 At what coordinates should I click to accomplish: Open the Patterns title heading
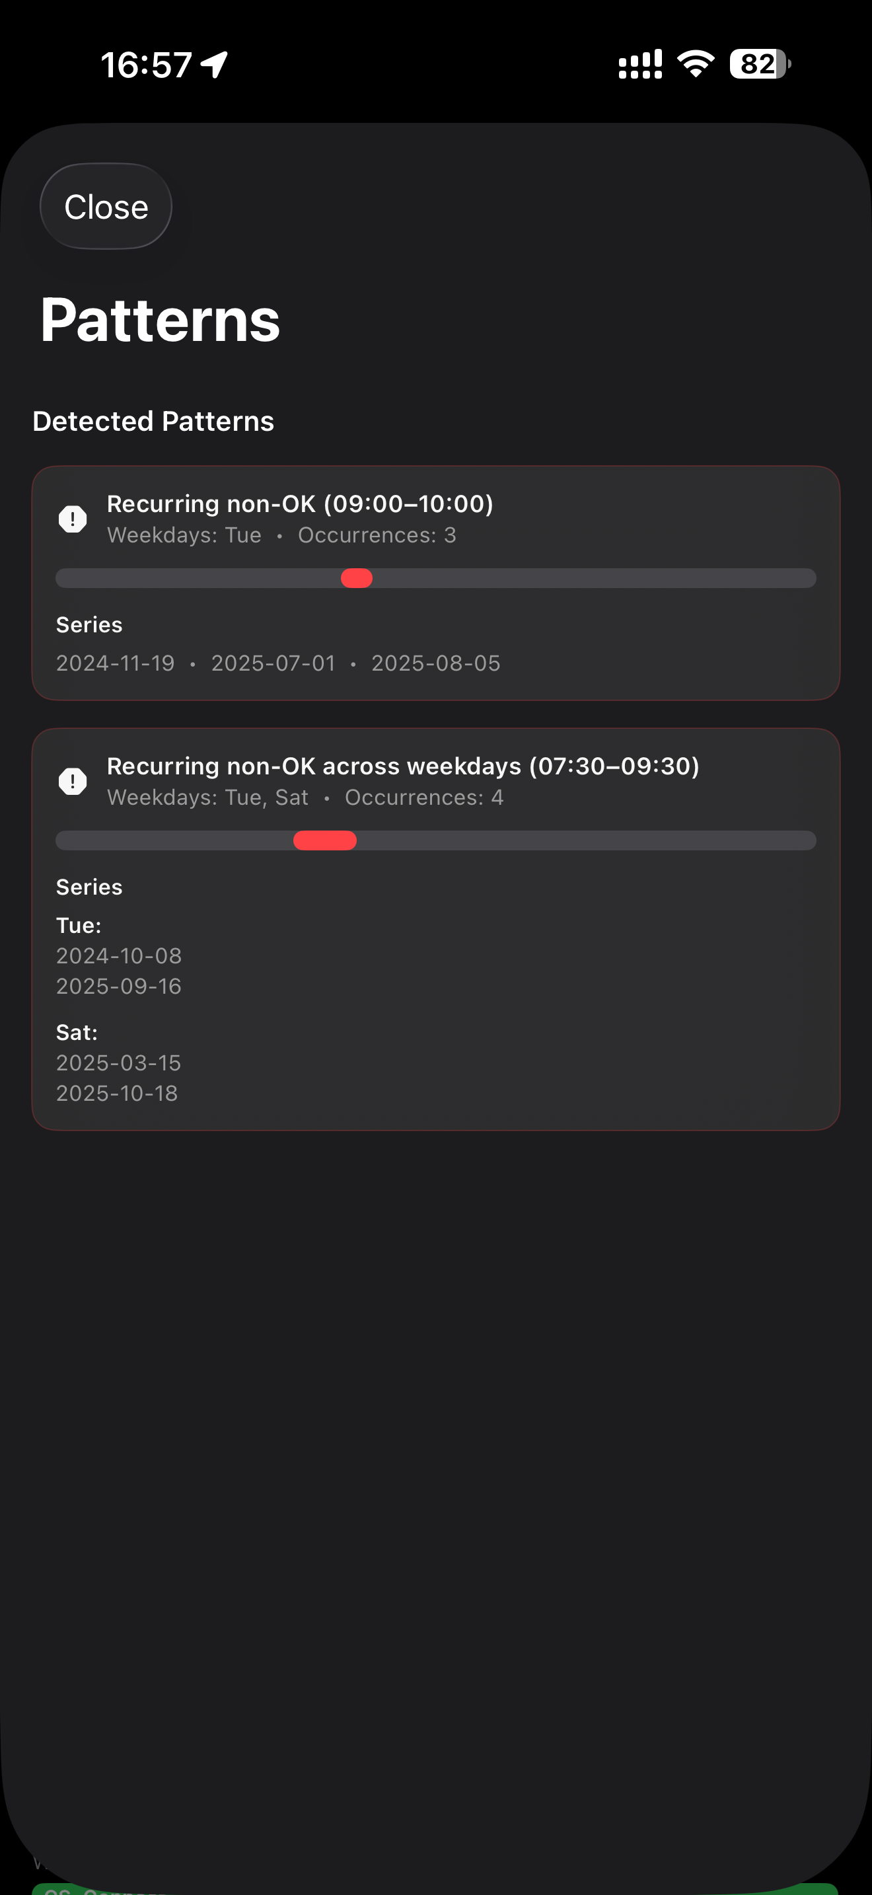(161, 318)
